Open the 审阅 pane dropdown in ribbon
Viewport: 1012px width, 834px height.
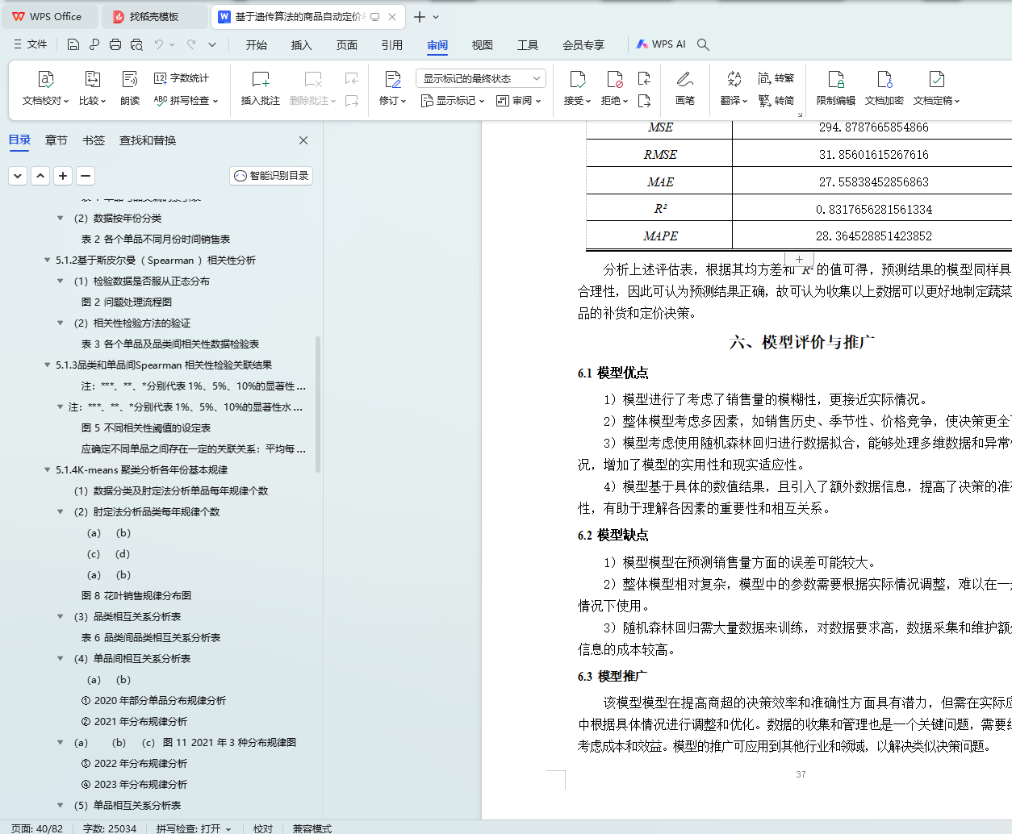pos(518,101)
